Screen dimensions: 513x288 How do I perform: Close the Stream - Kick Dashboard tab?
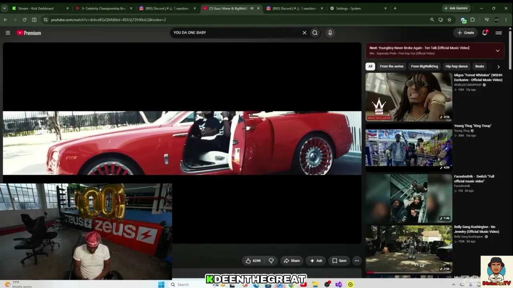[67, 8]
